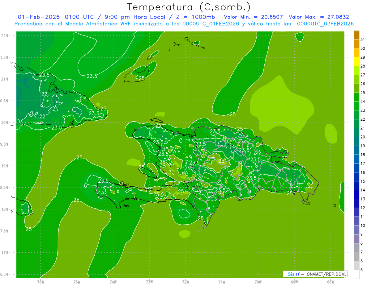Click the 'Valor Min. = 20.6507' readout
This screenshot has width=371, height=286.
click(253, 17)
